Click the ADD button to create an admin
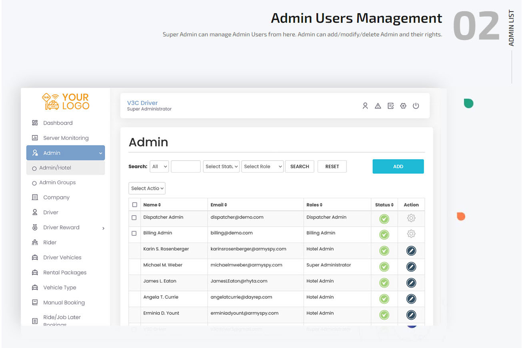Viewport: 524px width, 348px height. click(398, 166)
